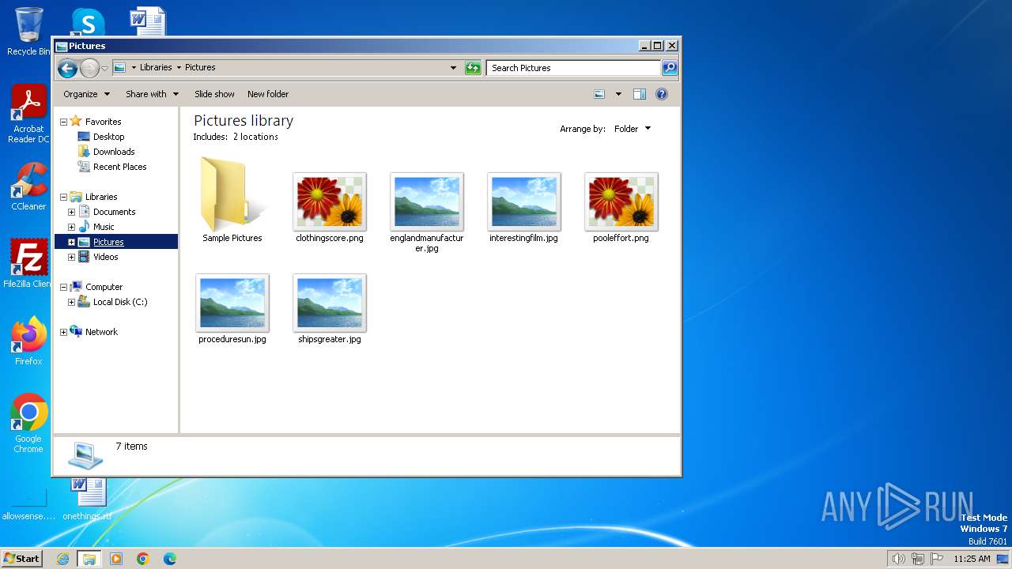Click the Windows Explorer taskbar icon
Screen dimensions: 1012x569
point(89,559)
